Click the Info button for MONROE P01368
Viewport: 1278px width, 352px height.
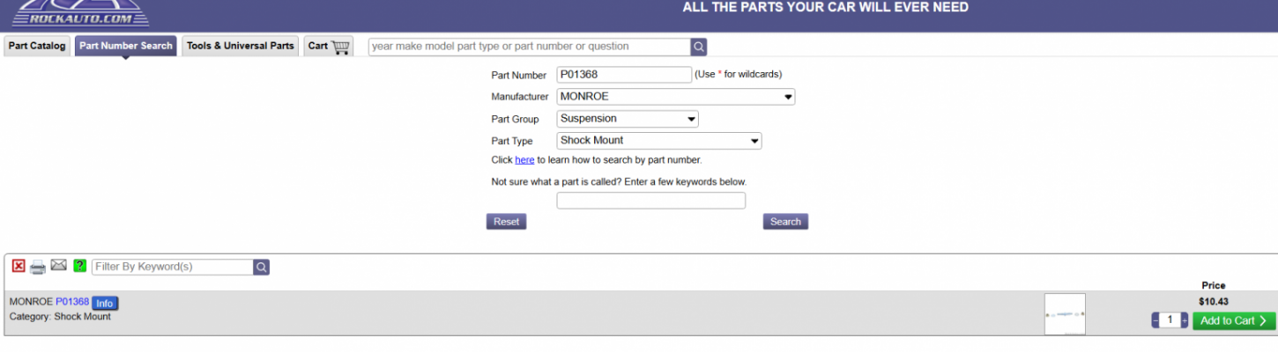[x=105, y=304]
